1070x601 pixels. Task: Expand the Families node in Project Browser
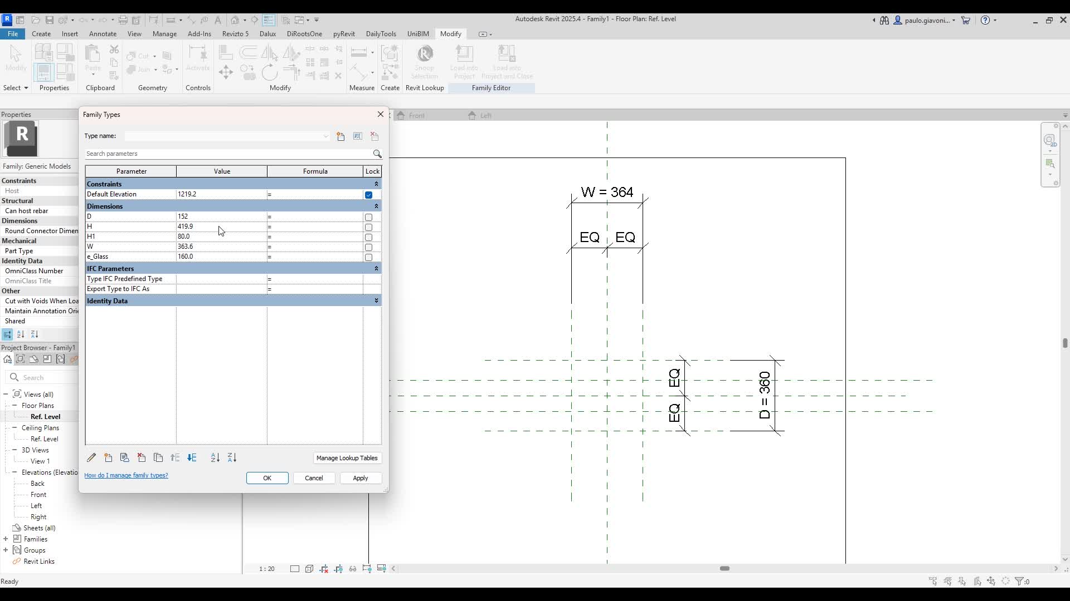6,539
